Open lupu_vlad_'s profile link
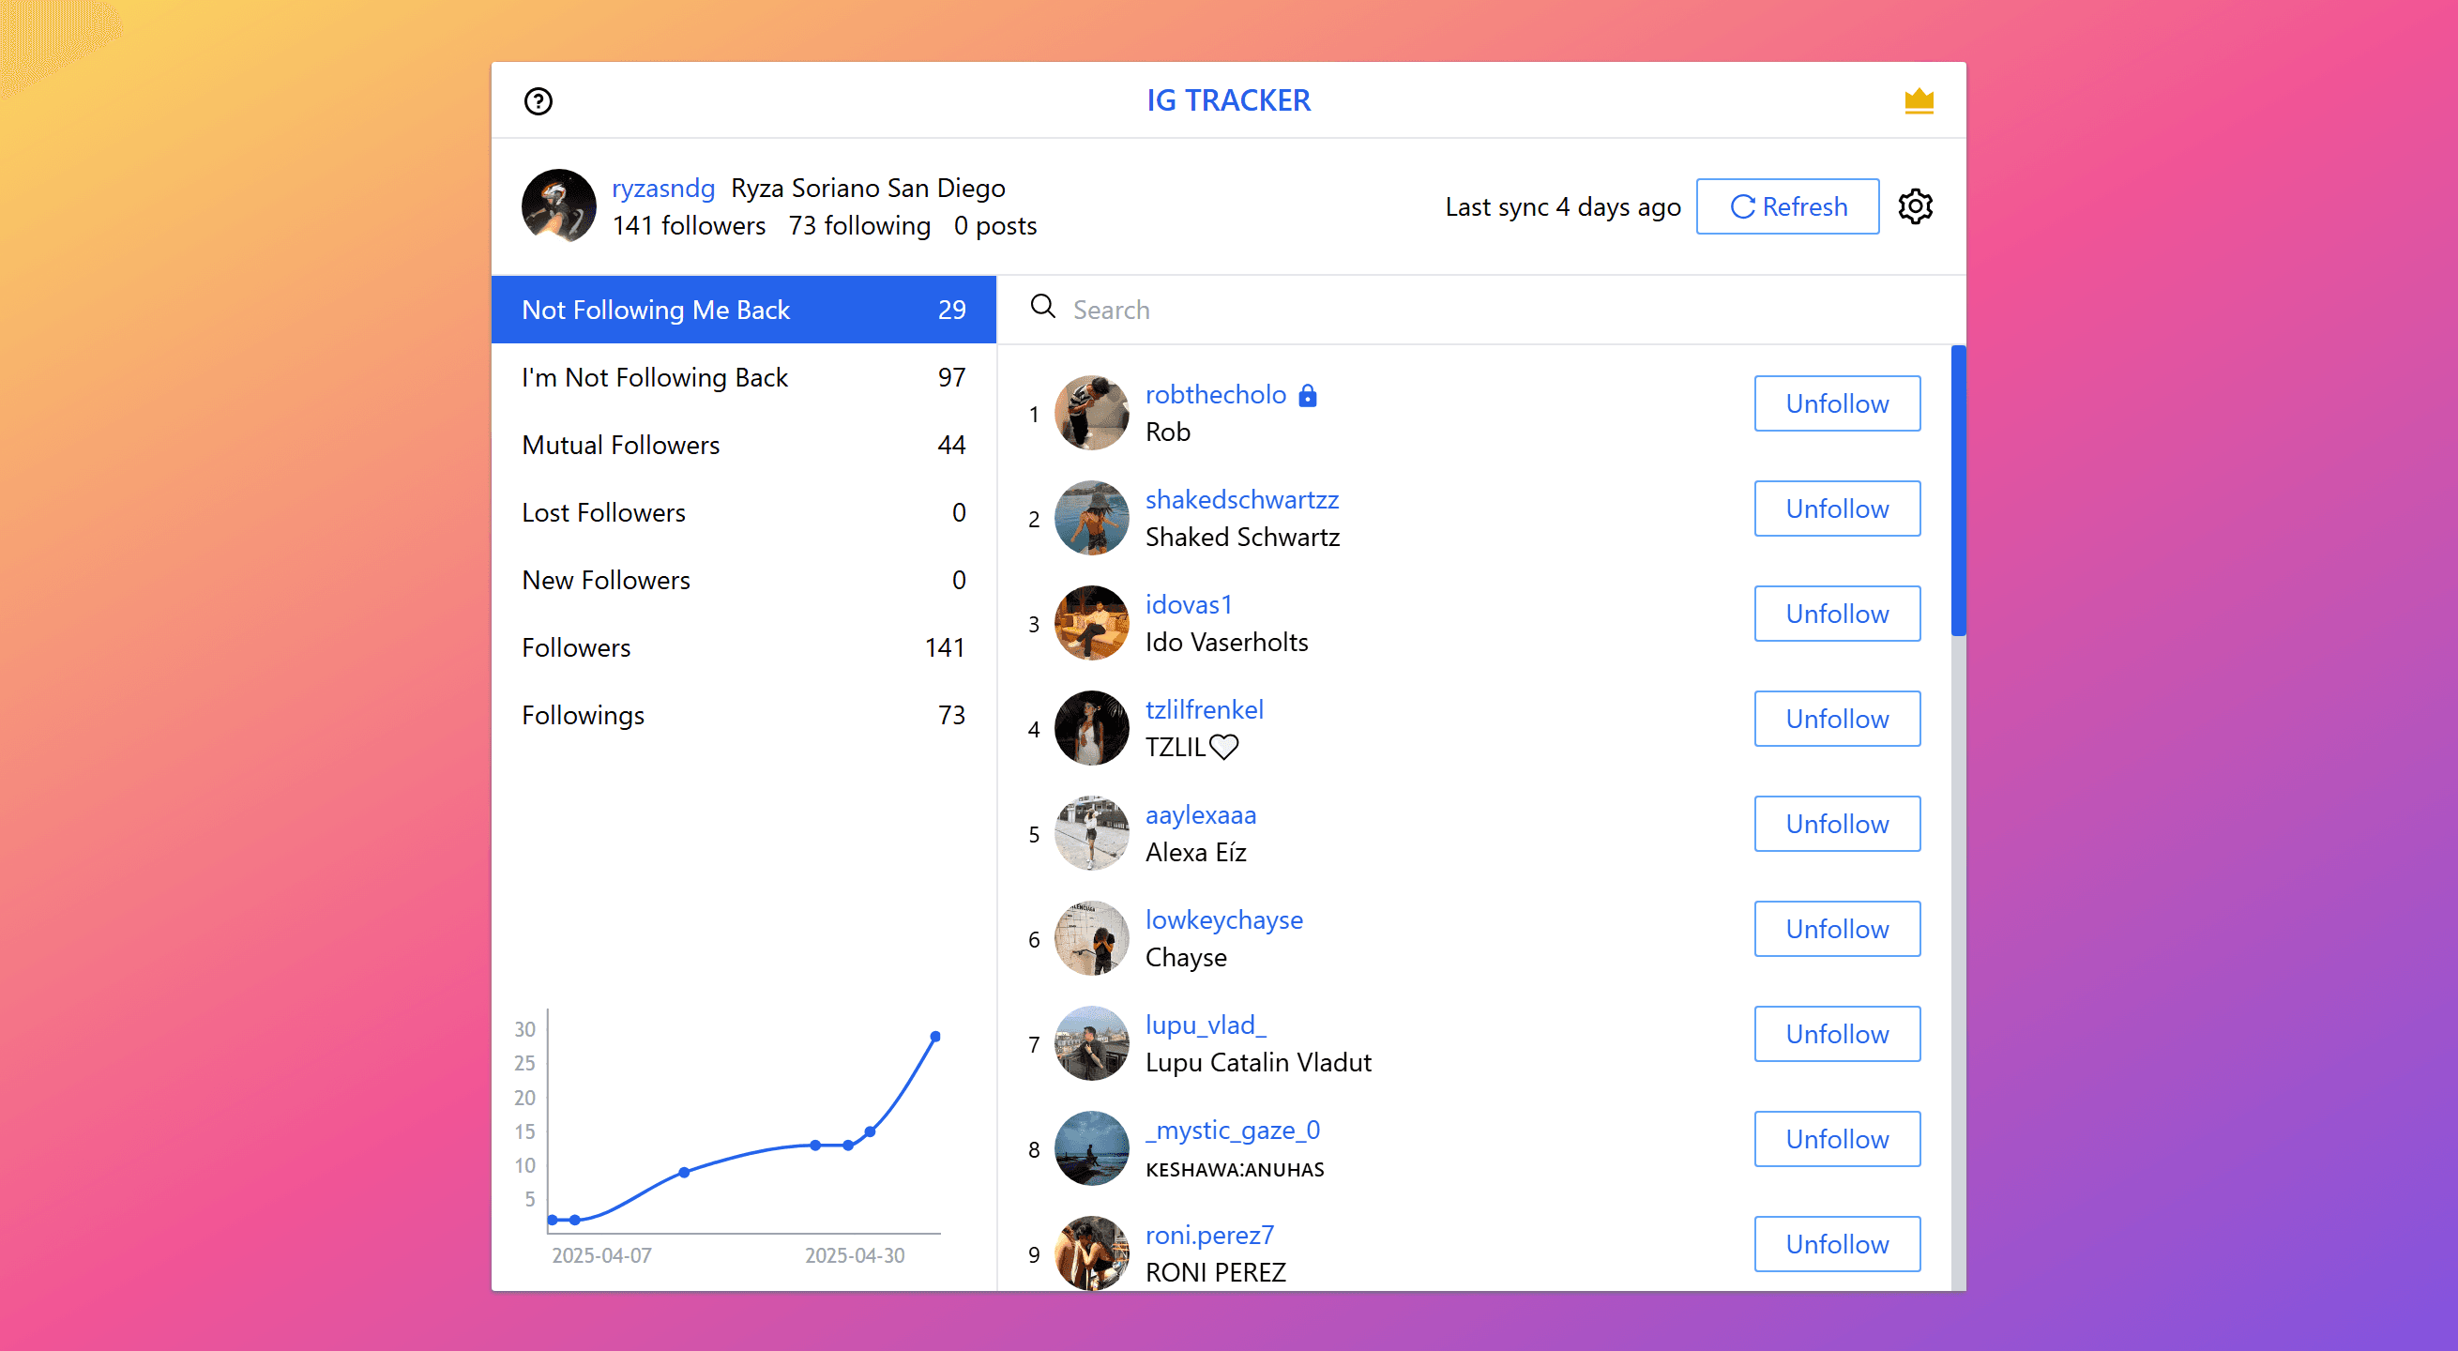 [1206, 1024]
